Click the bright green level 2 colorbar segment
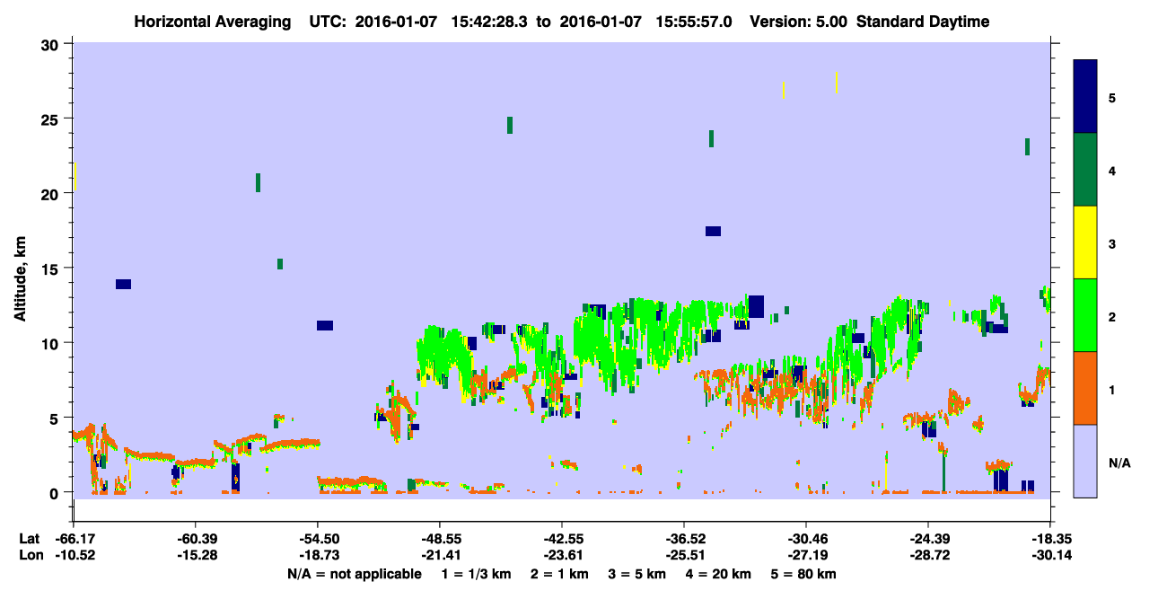The width and height of the screenshot is (1167, 599). point(1085,315)
